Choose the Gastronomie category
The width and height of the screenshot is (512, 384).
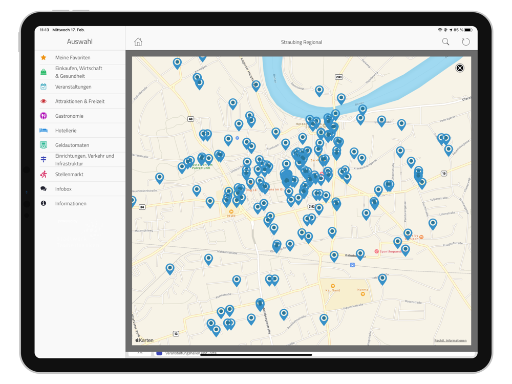(80, 116)
